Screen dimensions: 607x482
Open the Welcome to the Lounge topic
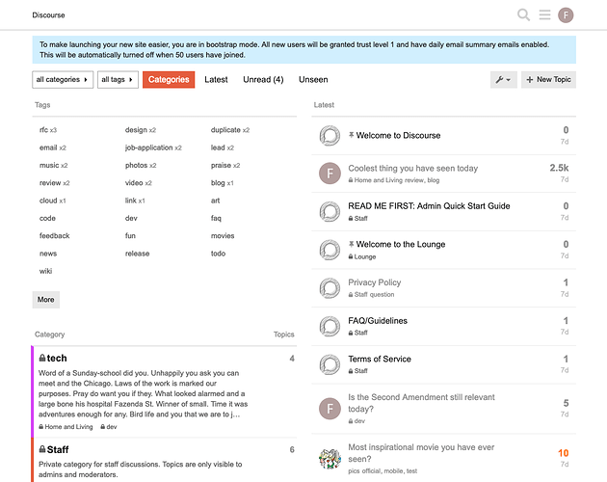click(400, 244)
